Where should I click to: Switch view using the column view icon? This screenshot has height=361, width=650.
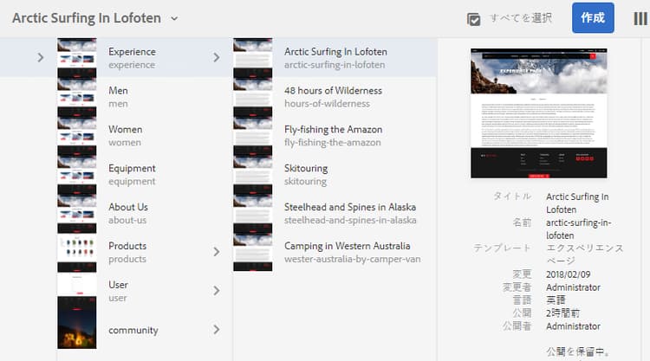[x=640, y=19]
